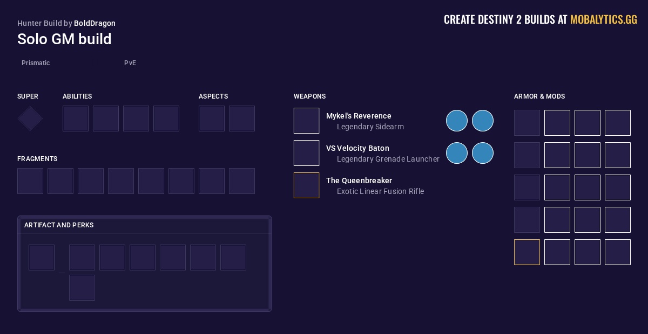Click the PvE activity tag
648x334 pixels.
pyautogui.click(x=130, y=63)
